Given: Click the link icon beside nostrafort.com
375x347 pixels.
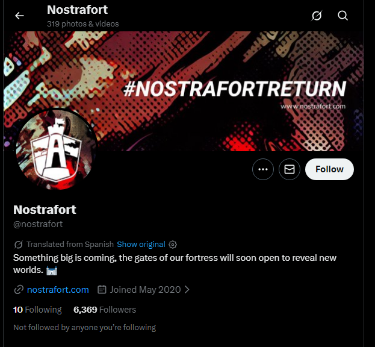Looking at the screenshot, I should (19, 290).
